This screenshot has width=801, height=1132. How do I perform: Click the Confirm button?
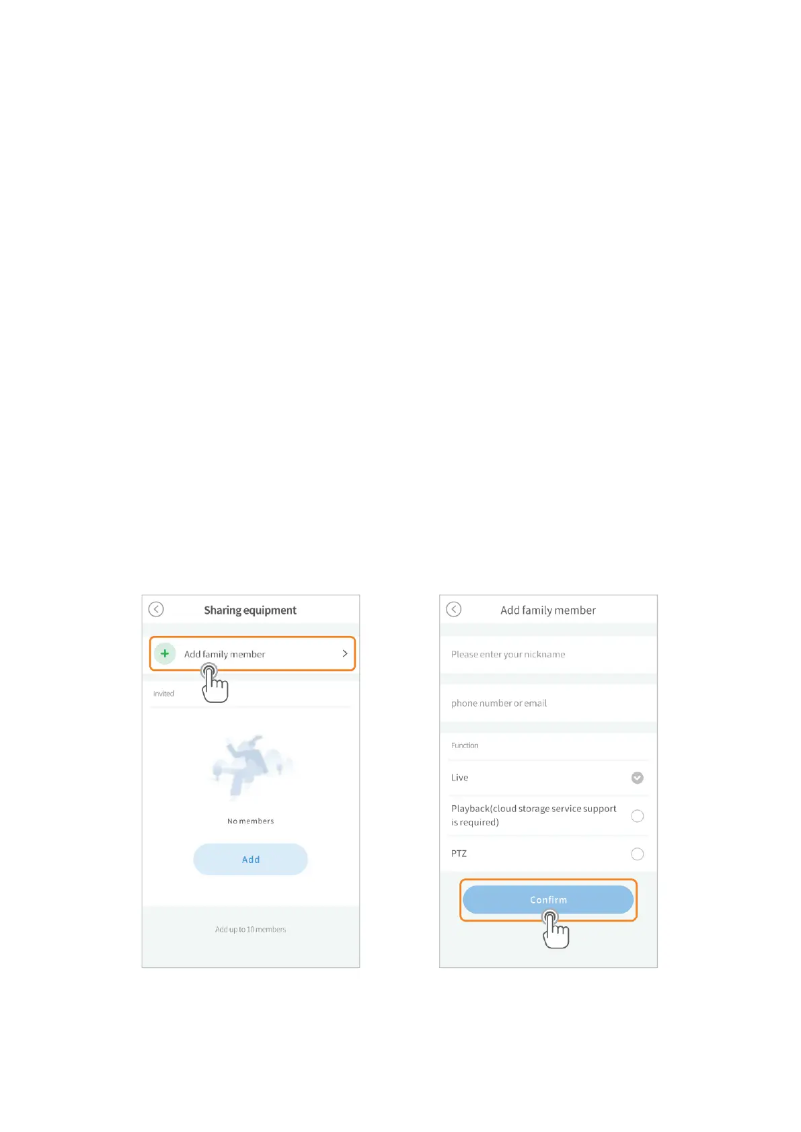click(x=548, y=900)
